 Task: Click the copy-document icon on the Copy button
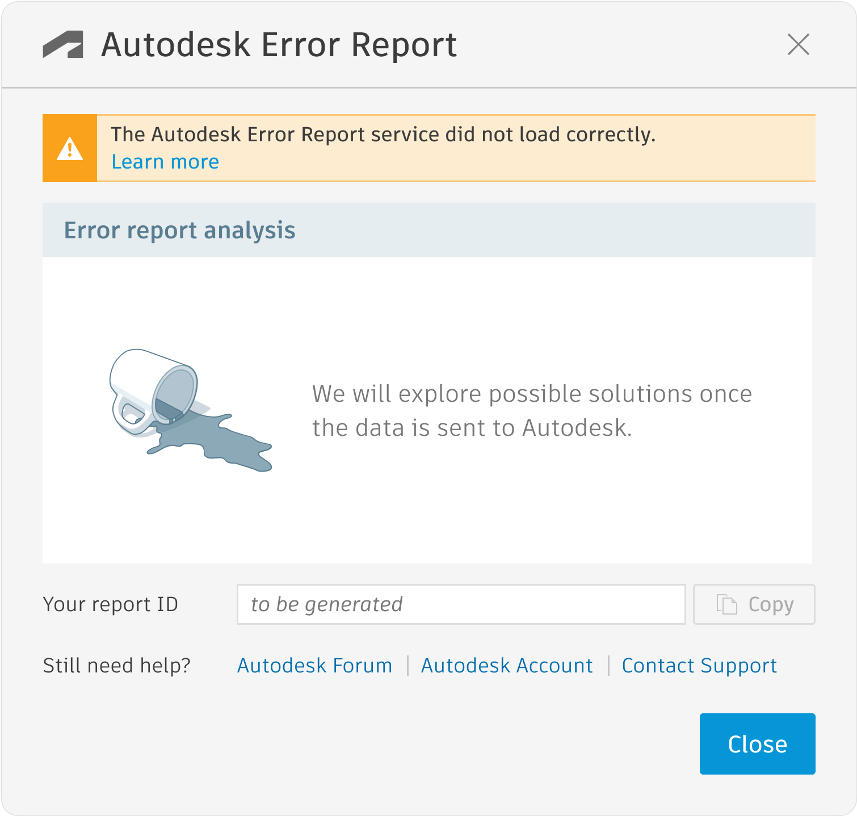coord(726,604)
